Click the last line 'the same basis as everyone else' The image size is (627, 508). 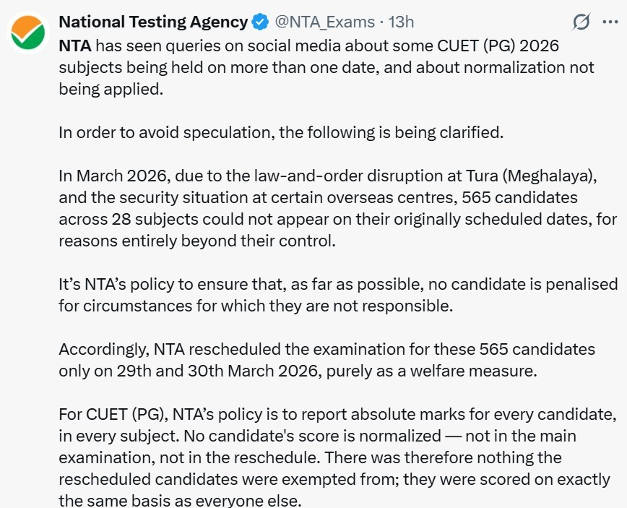[180, 500]
